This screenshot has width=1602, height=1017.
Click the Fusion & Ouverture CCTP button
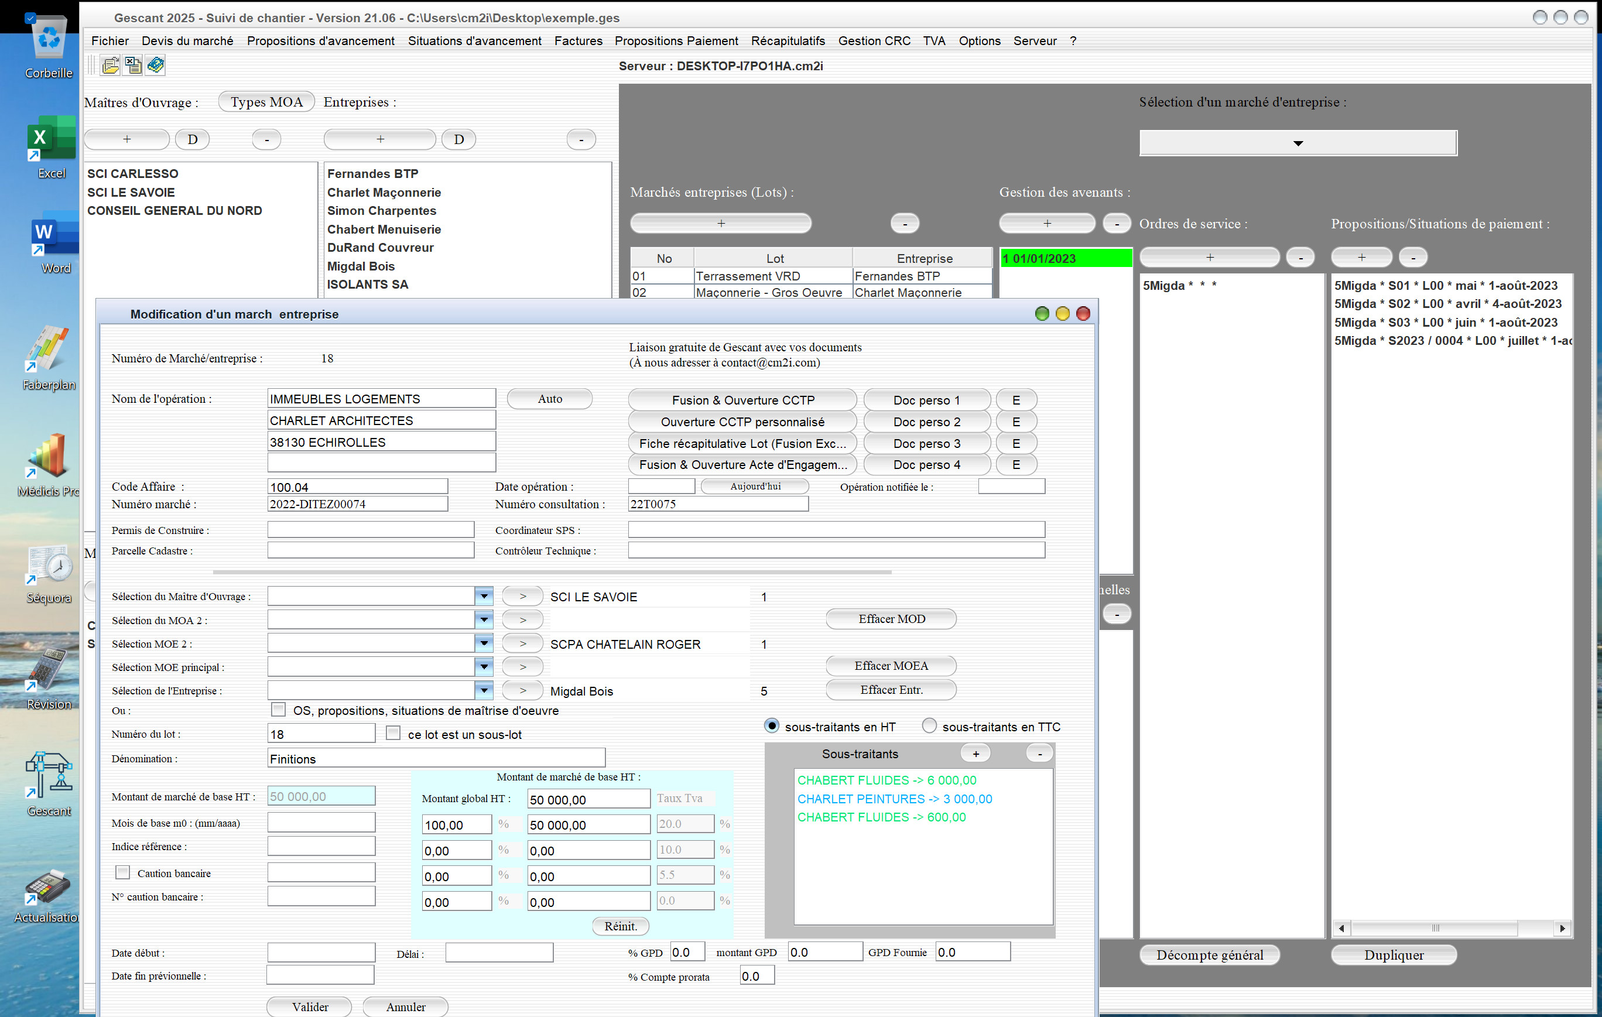(742, 400)
